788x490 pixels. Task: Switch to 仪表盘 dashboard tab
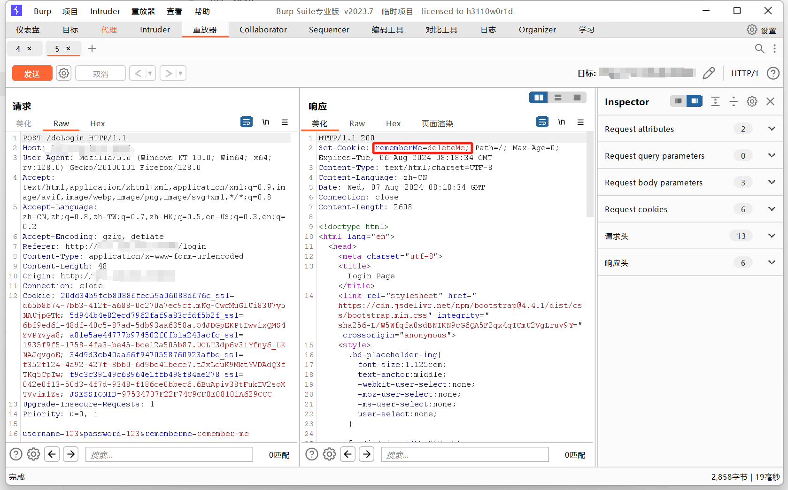pyautogui.click(x=28, y=30)
